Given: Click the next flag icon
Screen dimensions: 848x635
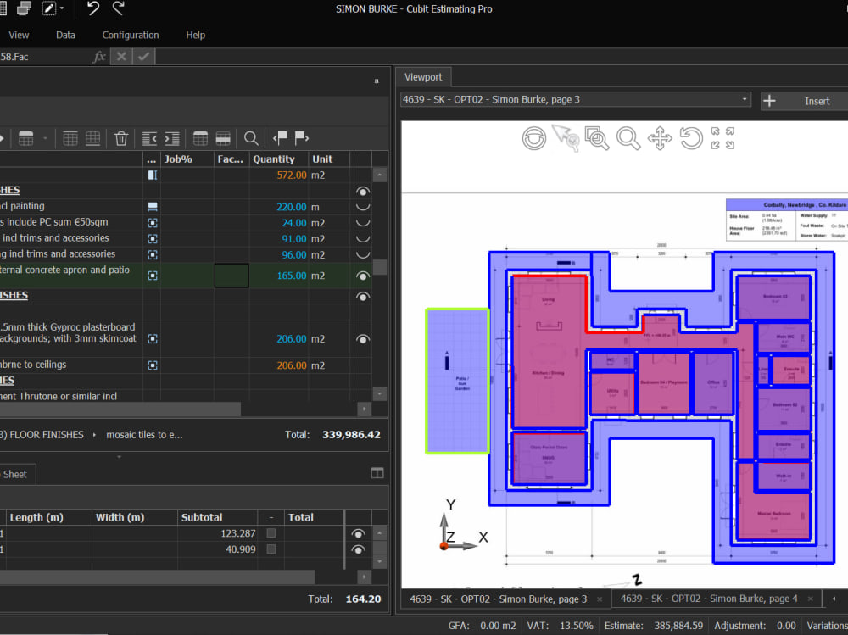Looking at the screenshot, I should point(302,138).
